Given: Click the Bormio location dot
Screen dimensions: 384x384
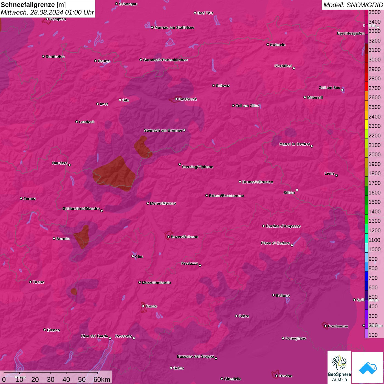Looking at the screenshot, I should click(x=54, y=238).
